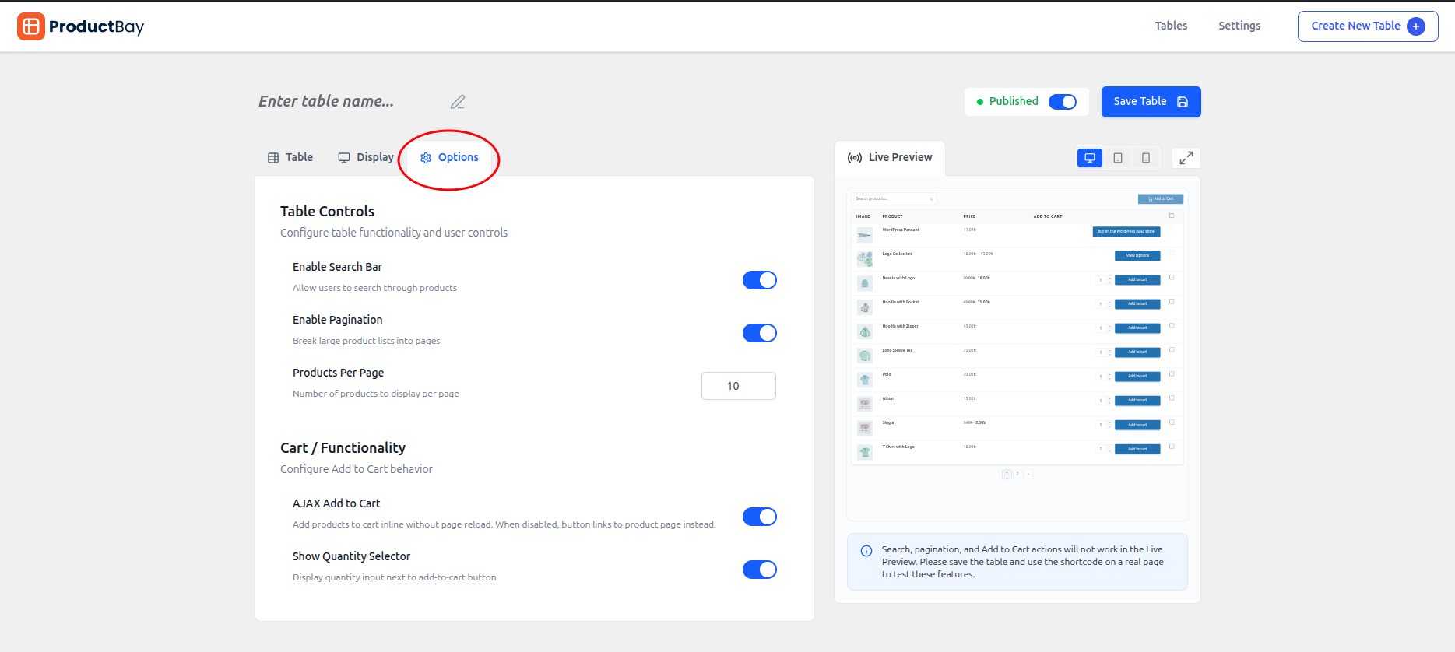Click the PRICE column header in preview
Viewport: 1455px width, 652px height.
coord(969,216)
